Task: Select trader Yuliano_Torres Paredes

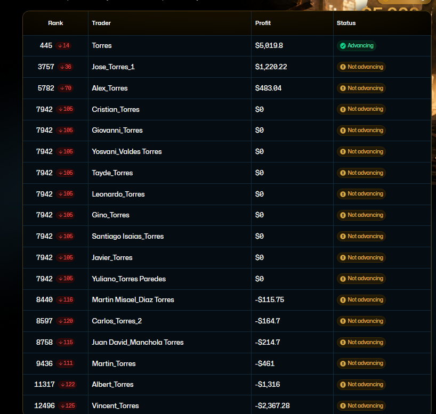Action: (129, 279)
